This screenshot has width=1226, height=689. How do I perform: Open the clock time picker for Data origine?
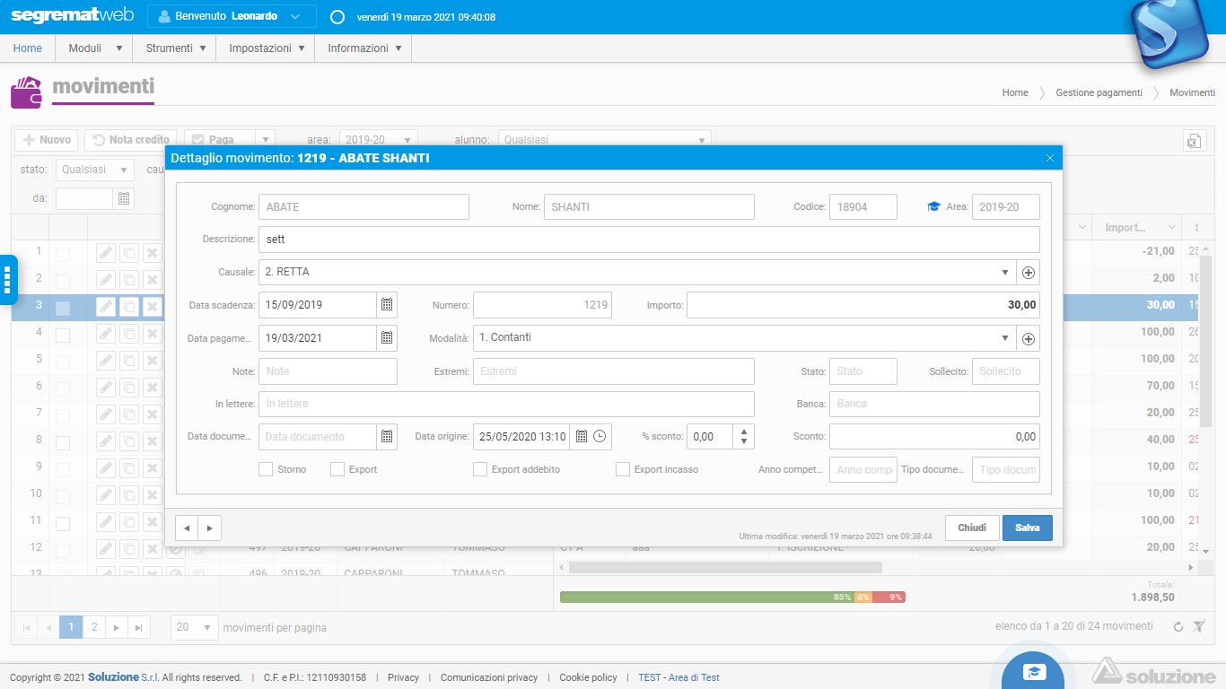[x=600, y=437]
